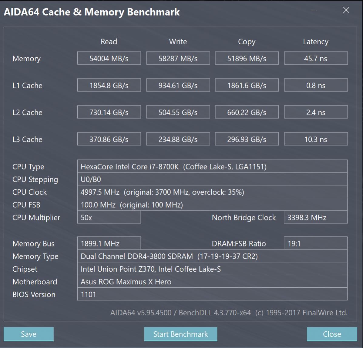The height and width of the screenshot is (348, 363).
Task: Click the L1 Cache Read result
Action: click(x=109, y=85)
